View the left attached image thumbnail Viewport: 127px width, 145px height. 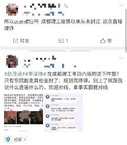point(23,113)
